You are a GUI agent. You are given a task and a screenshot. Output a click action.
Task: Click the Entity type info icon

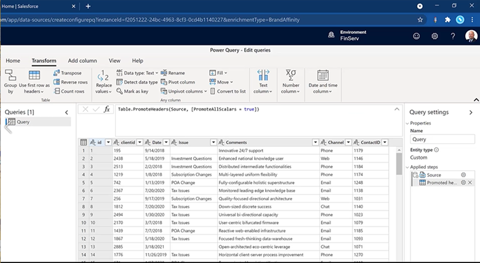pos(436,150)
